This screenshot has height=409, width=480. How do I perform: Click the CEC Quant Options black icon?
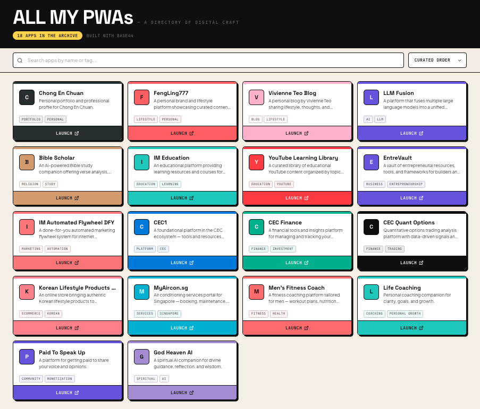372,227
